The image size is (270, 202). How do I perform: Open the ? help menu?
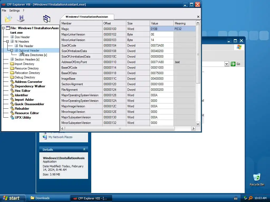pyautogui.click(x=23, y=11)
